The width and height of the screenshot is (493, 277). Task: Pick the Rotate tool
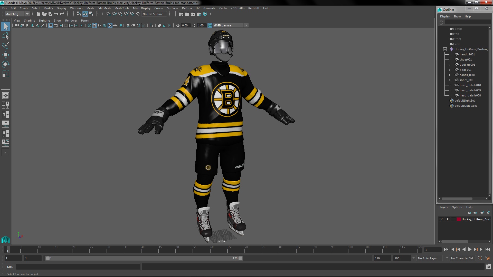(6, 64)
